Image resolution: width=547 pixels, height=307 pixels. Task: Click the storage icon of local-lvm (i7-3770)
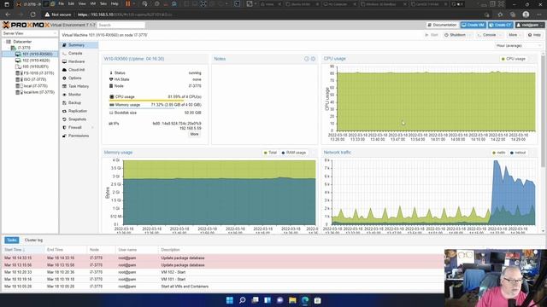pos(19,93)
